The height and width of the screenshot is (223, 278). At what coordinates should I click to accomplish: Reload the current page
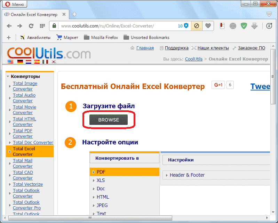click(x=31, y=26)
